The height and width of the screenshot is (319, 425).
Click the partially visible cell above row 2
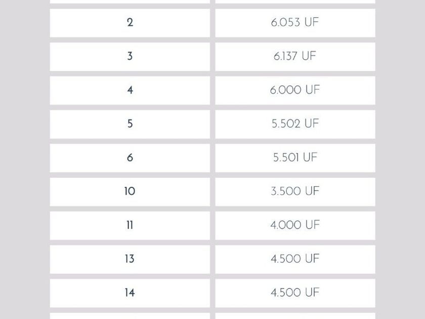[130, 2]
